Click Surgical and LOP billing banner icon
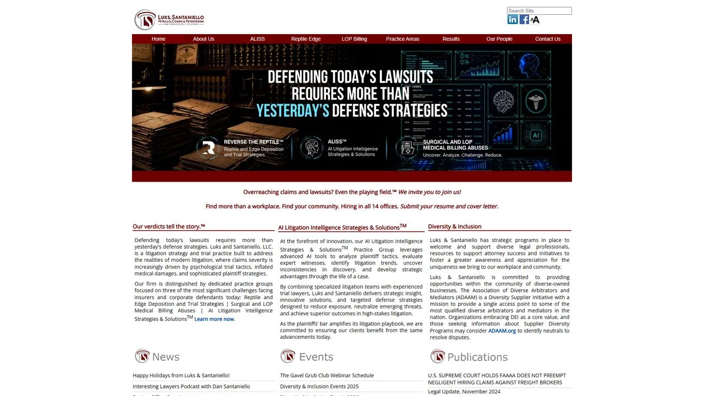The height and width of the screenshot is (396, 704). coord(407,148)
